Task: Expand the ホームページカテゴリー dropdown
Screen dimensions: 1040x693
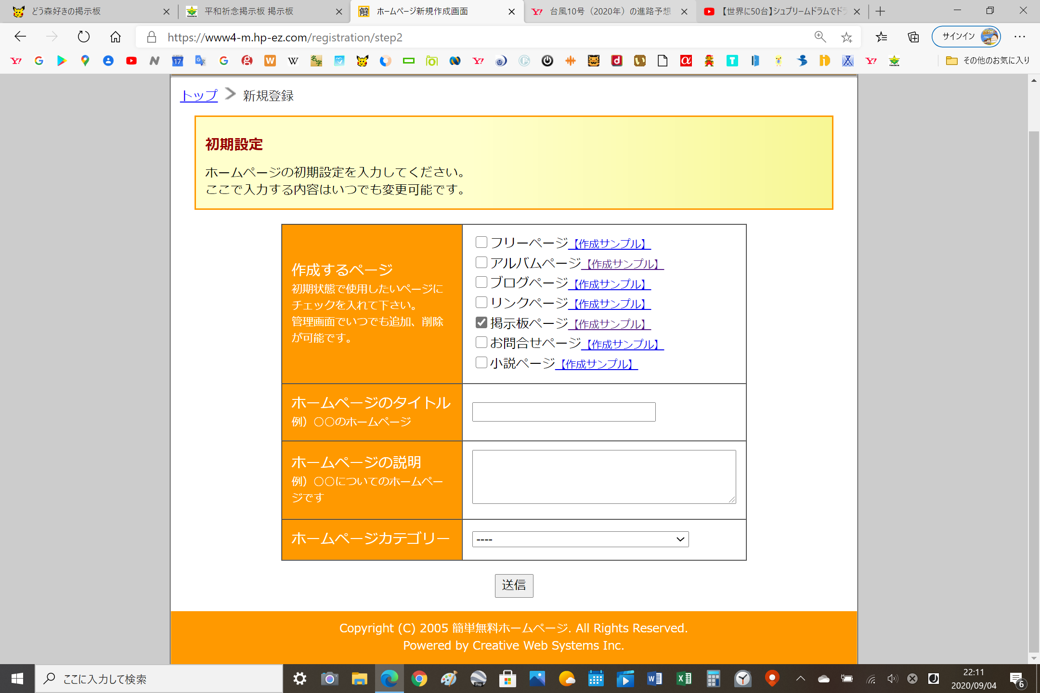Action: [x=580, y=539]
